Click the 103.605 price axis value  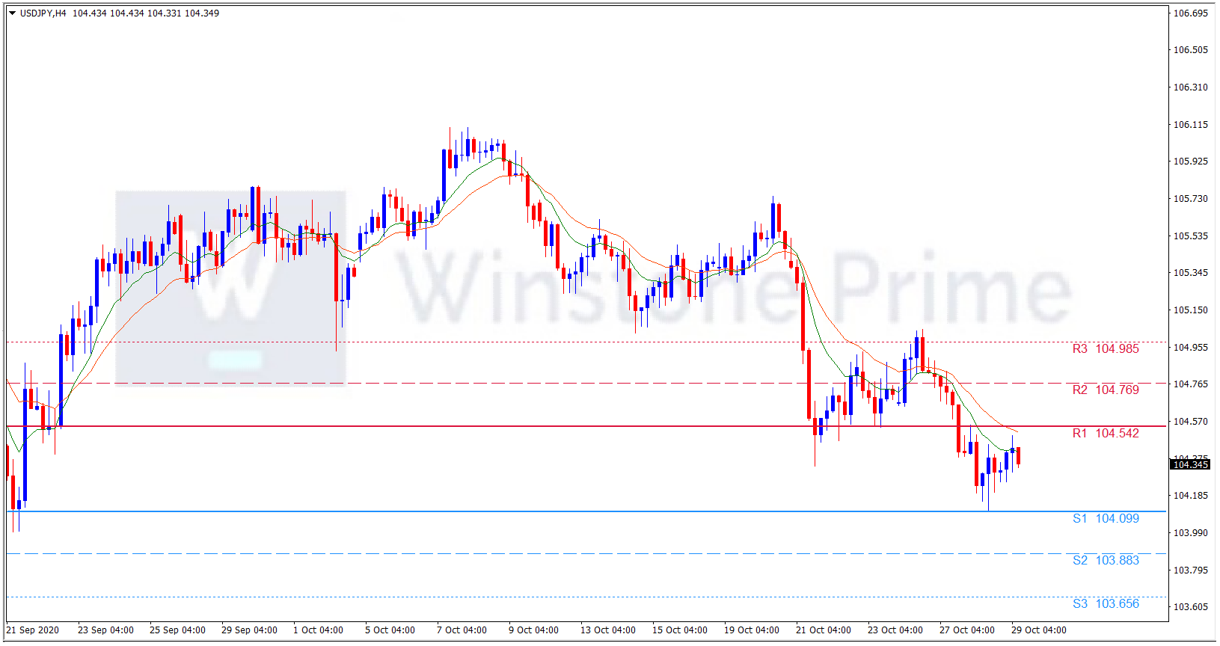coord(1190,607)
